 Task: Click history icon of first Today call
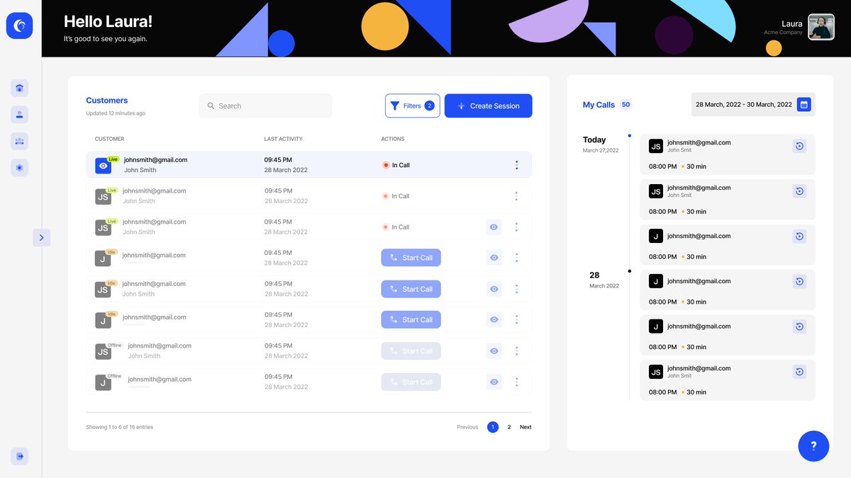(x=799, y=146)
